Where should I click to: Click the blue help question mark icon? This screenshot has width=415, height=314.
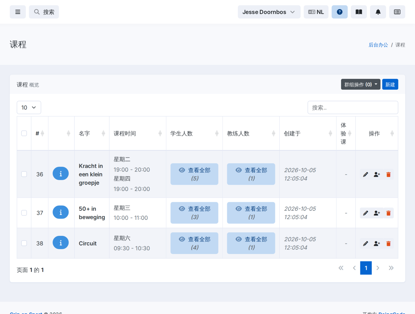[340, 12]
